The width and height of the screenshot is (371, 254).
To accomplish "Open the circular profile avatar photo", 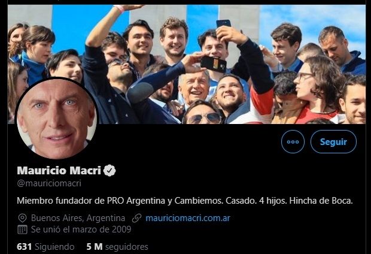I will coord(57,118).
